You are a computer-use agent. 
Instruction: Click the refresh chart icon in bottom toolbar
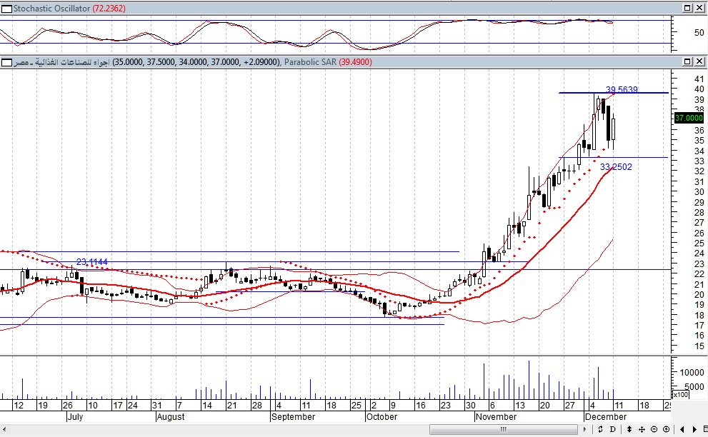pos(600,429)
